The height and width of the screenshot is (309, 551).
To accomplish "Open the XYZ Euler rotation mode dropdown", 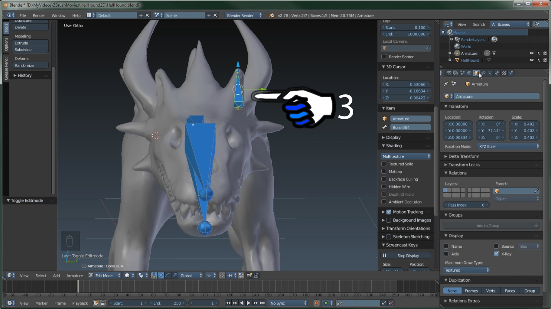I will (x=508, y=146).
